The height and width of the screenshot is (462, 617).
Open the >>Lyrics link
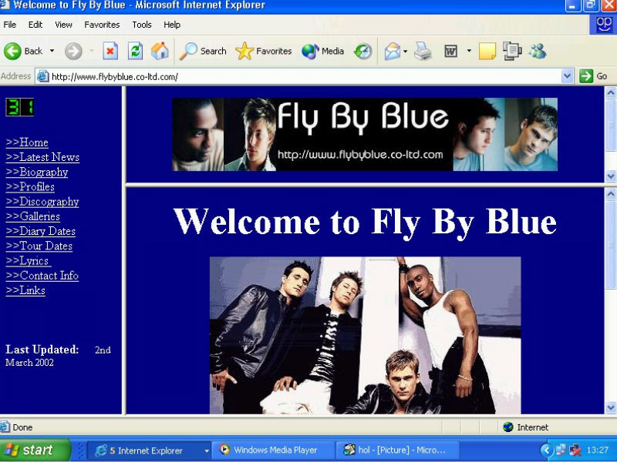[27, 261]
